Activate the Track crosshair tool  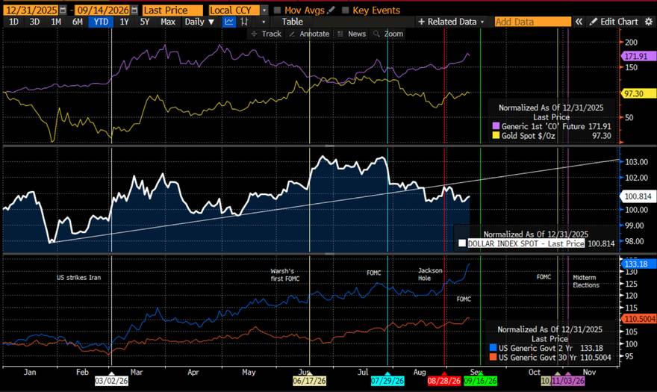tap(266, 34)
